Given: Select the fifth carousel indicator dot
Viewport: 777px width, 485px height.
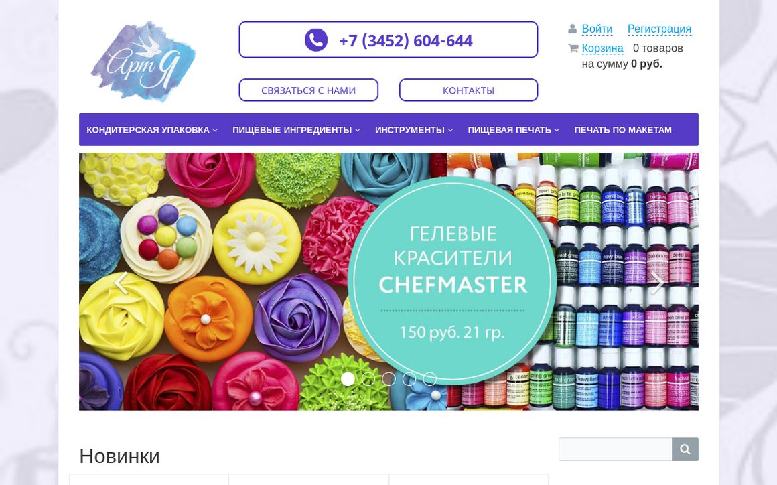Looking at the screenshot, I should point(429,379).
